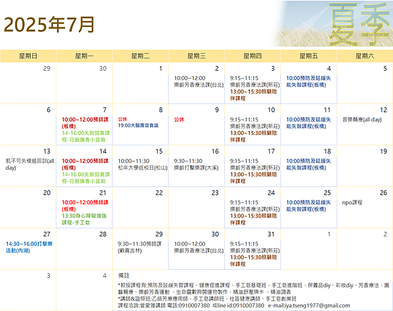Viewport: 393px width, 311px height.
Task: Open "10:00~12:00預師課(板橋)" on July 7
Action: tap(85, 123)
